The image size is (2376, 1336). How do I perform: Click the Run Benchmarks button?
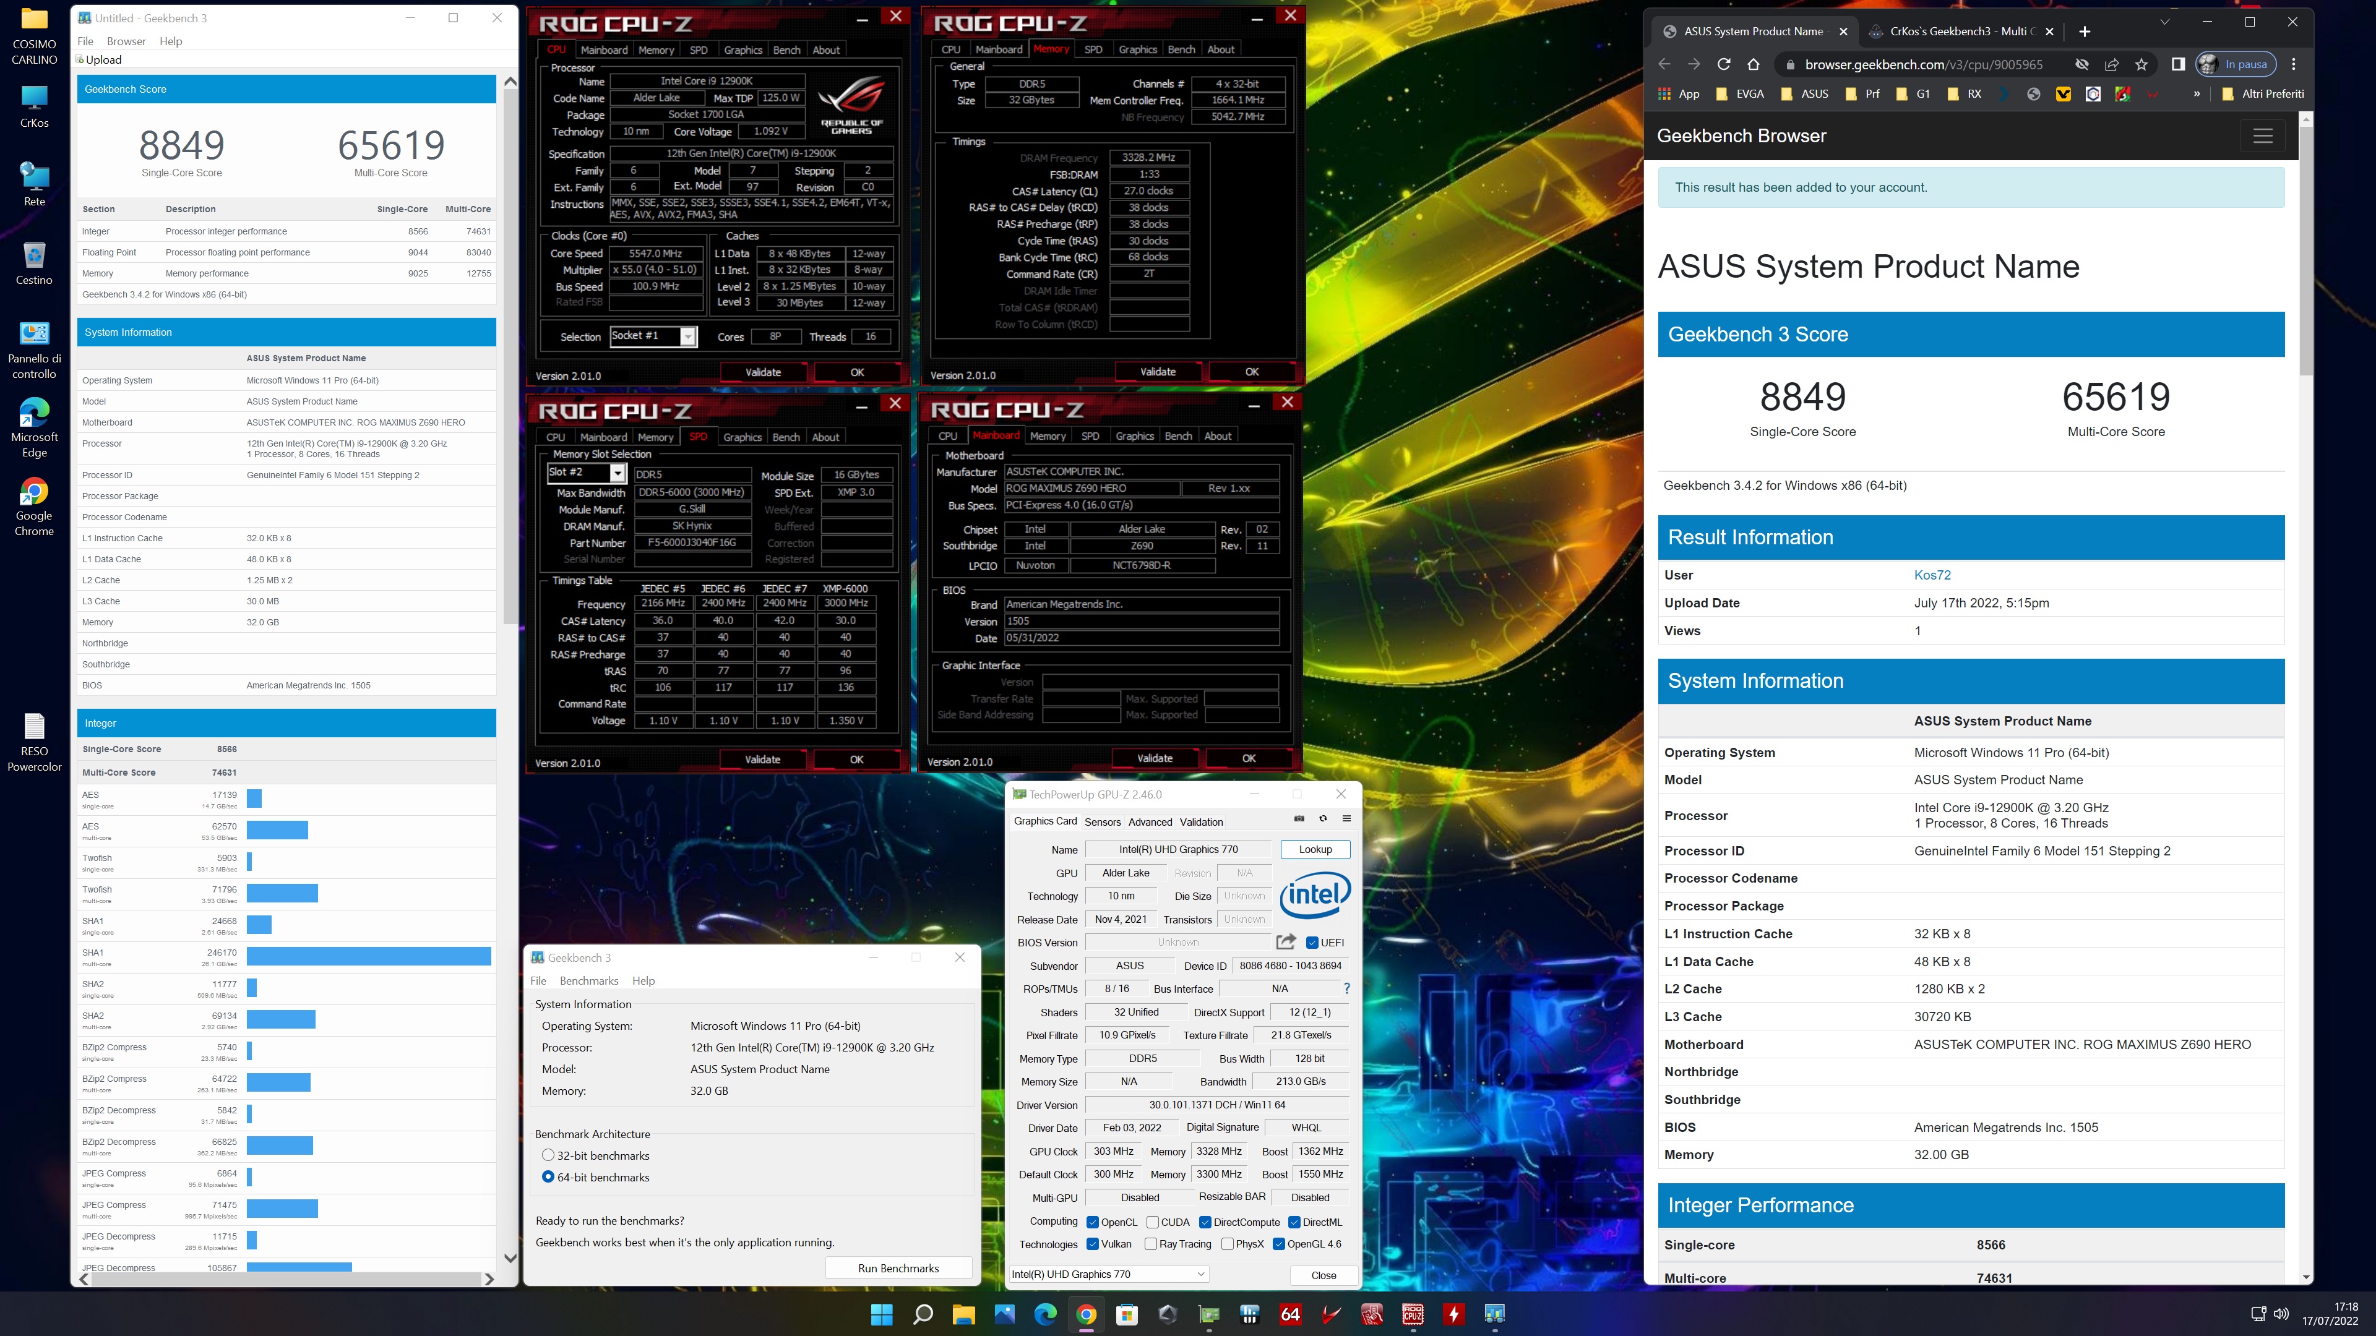[x=898, y=1268]
